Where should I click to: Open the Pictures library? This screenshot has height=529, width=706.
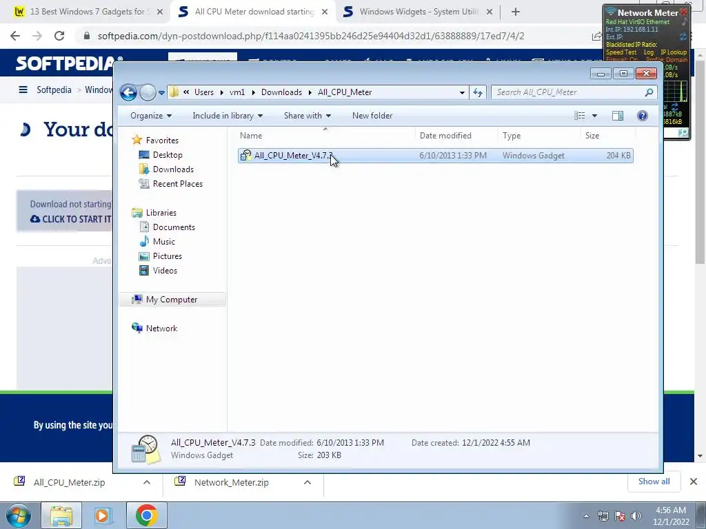[x=161, y=256]
